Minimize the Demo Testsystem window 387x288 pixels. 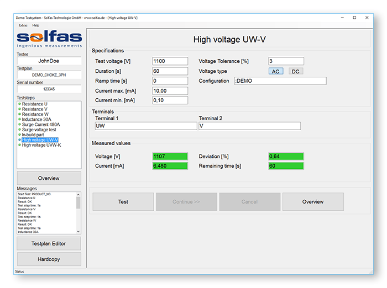point(342,18)
